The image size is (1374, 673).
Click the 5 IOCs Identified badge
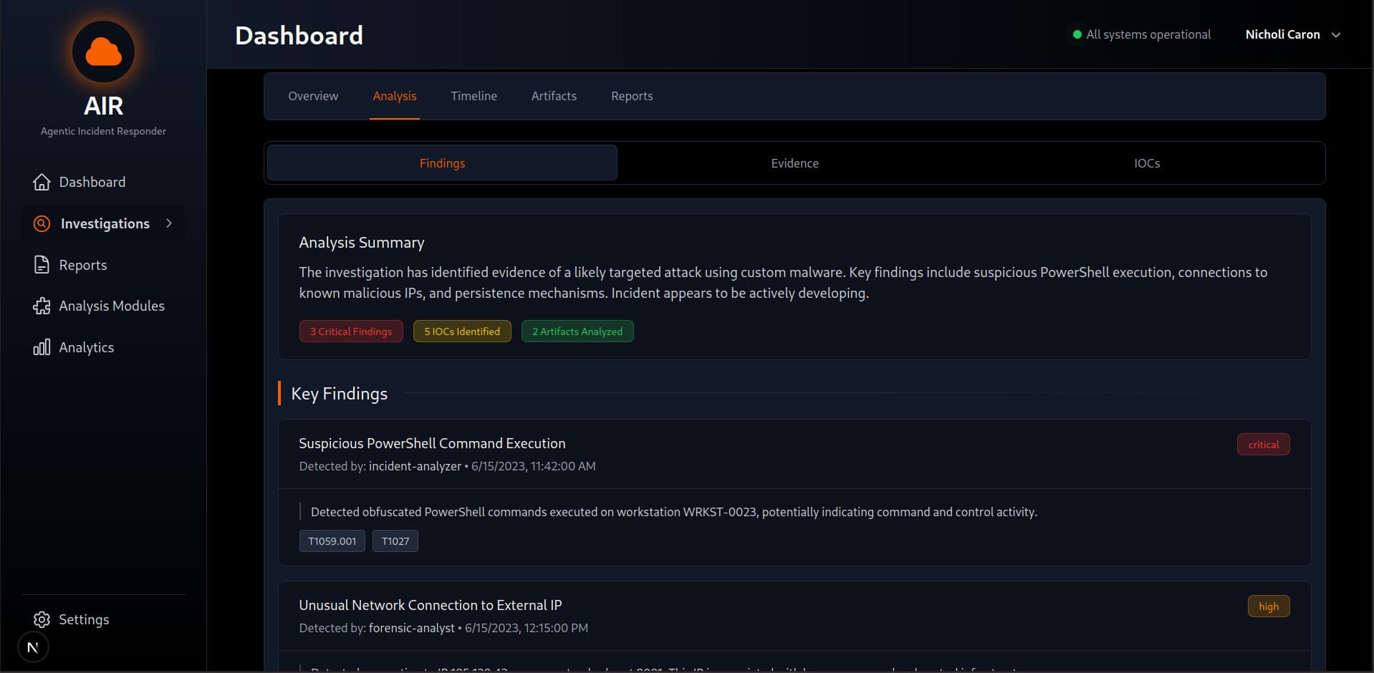pyautogui.click(x=462, y=331)
